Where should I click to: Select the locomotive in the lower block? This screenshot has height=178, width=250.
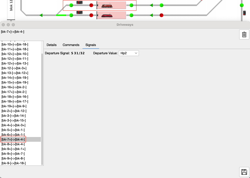tap(107, 15)
